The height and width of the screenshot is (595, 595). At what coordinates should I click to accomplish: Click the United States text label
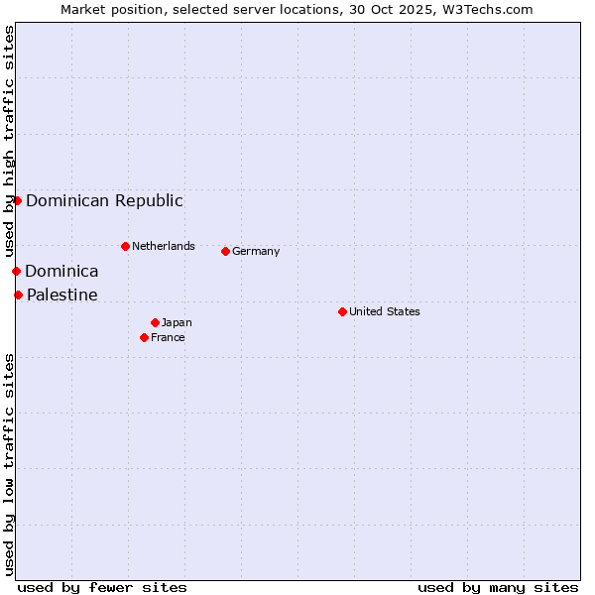click(385, 311)
